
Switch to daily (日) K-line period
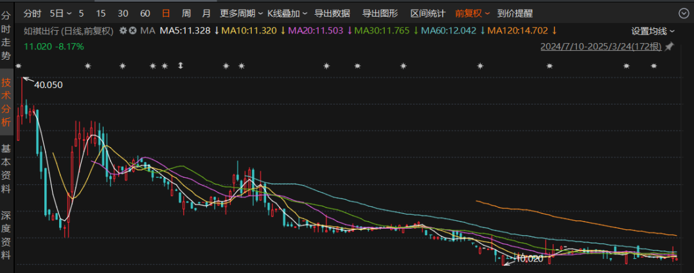click(166, 13)
